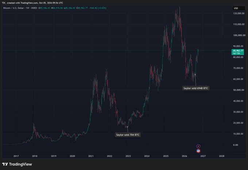Click the 50,000.00 price axis label
248x170 pixels.
click(x=238, y=90)
